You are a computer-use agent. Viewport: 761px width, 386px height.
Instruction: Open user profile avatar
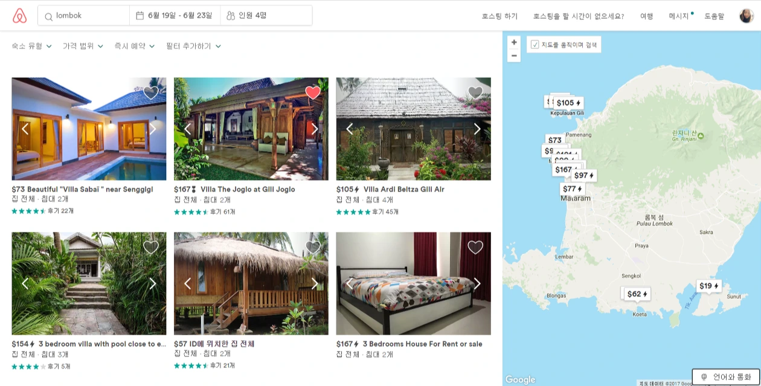(x=747, y=16)
